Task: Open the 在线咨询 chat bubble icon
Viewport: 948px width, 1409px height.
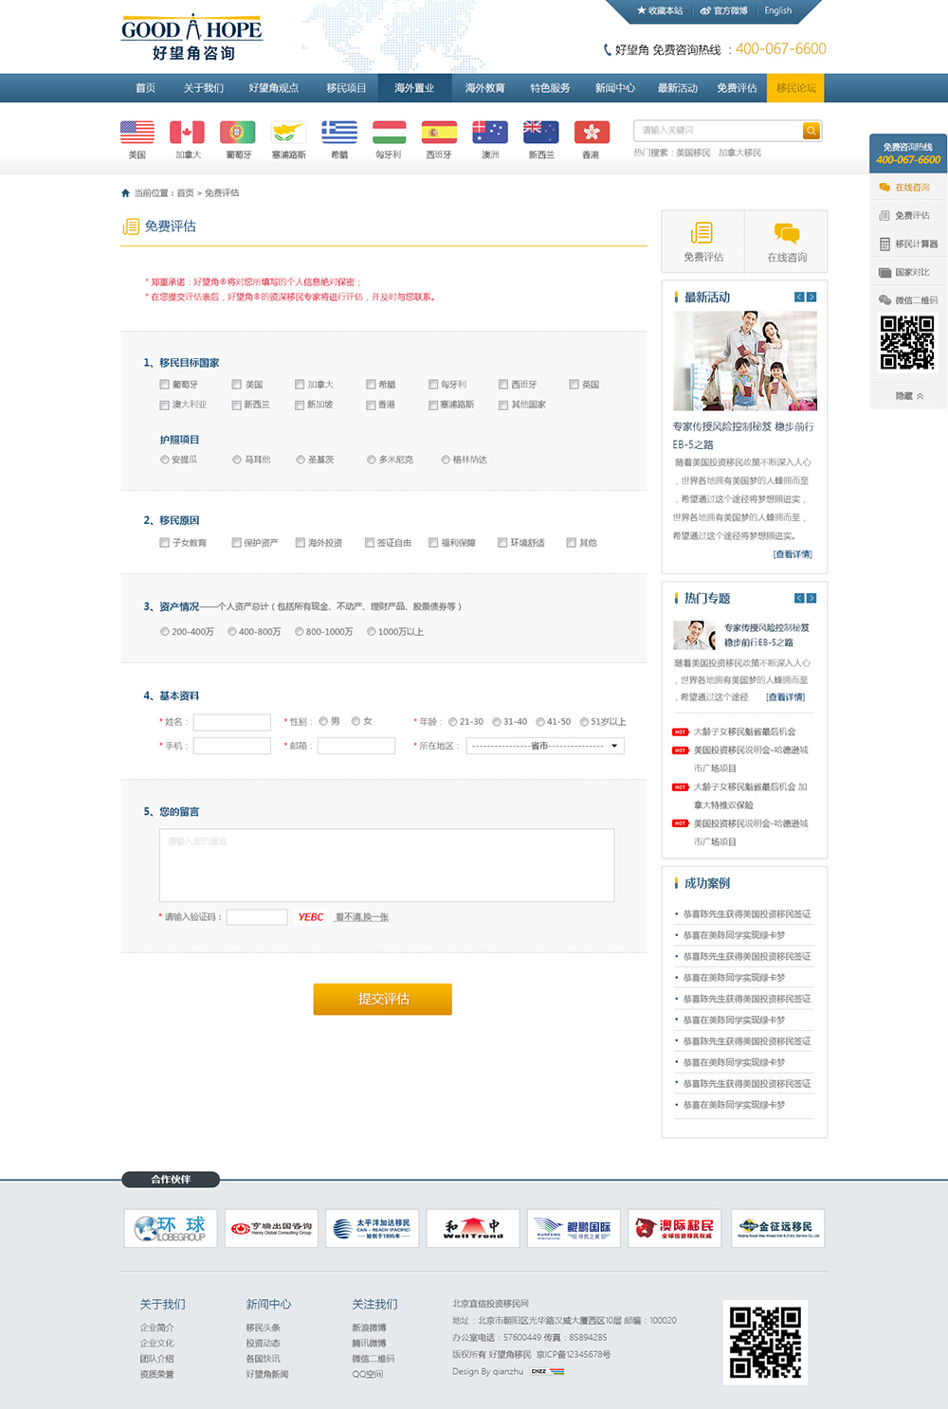Action: click(x=786, y=233)
